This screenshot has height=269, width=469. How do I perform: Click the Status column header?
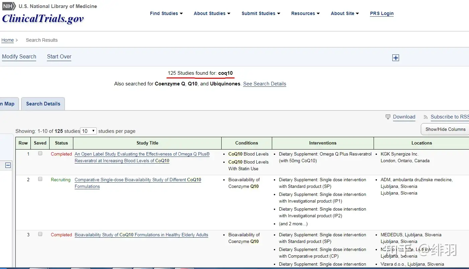(61, 143)
